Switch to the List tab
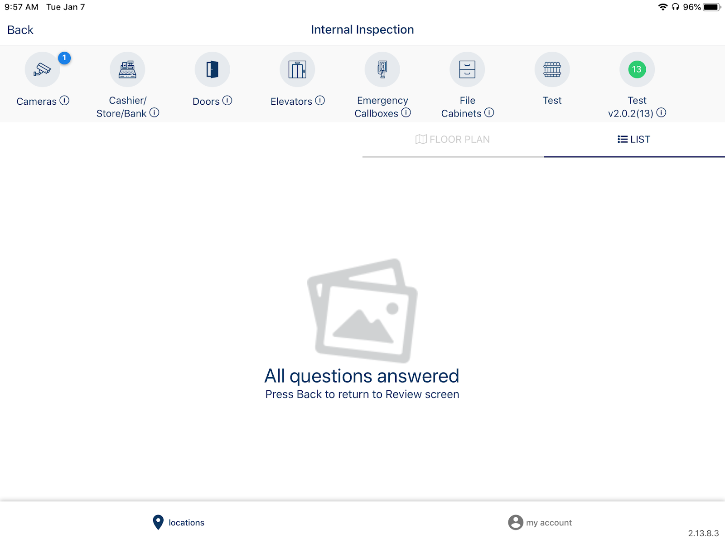 point(634,140)
